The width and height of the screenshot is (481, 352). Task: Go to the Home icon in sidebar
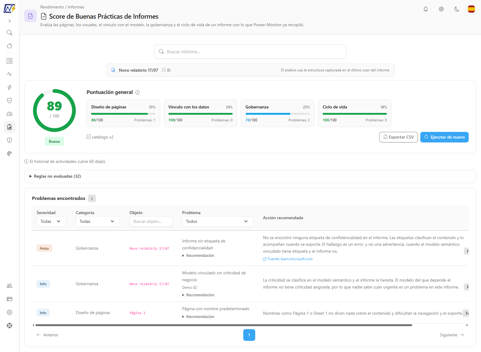click(10, 46)
